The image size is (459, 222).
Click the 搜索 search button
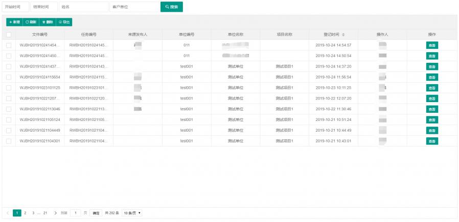click(x=171, y=7)
